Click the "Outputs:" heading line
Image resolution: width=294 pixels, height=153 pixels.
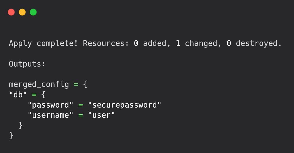pyautogui.click(x=27, y=64)
